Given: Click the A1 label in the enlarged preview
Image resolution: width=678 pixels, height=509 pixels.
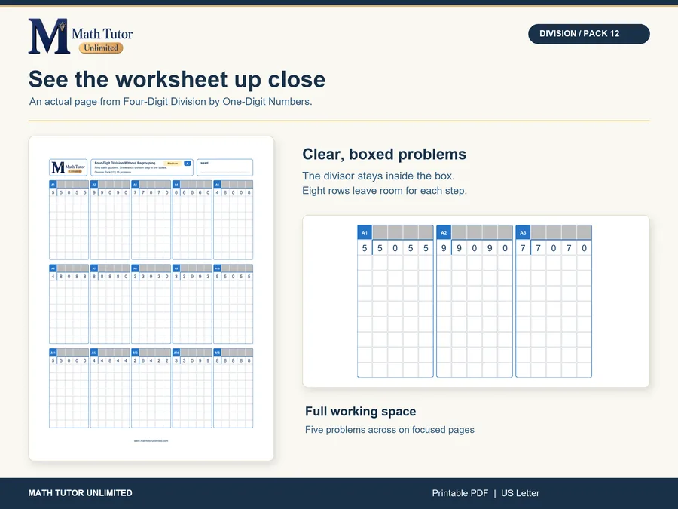Looking at the screenshot, I should click(365, 232).
